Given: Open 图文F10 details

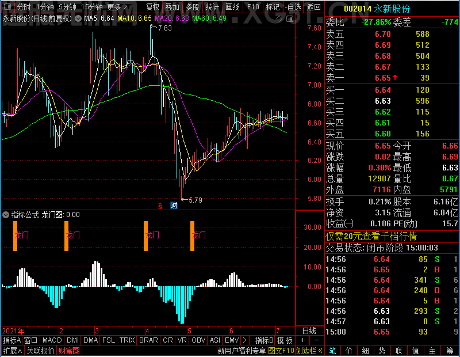Looking at the screenshot, I should click(281, 351).
